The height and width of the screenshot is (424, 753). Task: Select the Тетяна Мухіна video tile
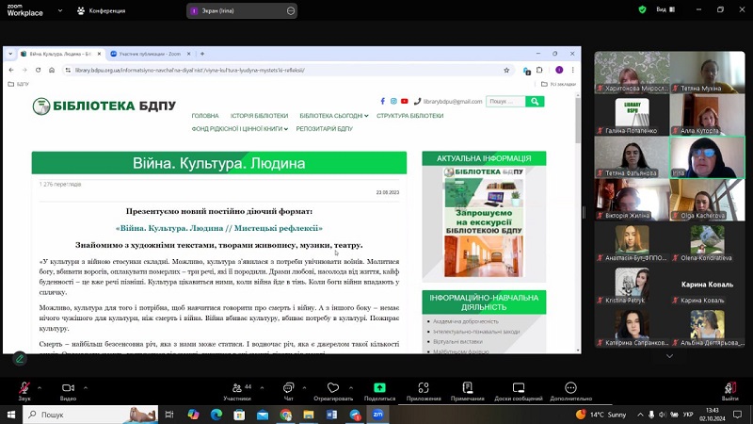[x=708, y=73]
